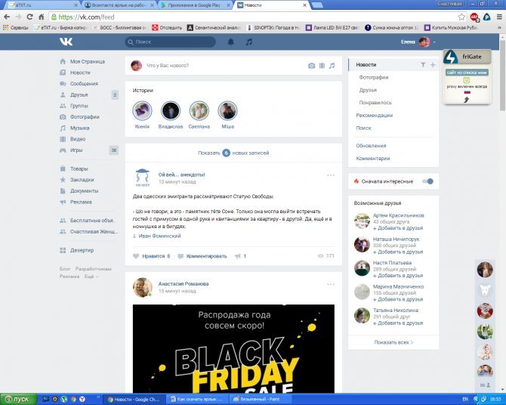Viewport: 506px width, 405px height.
Task: Click the Документы file icon
Action: (63, 191)
